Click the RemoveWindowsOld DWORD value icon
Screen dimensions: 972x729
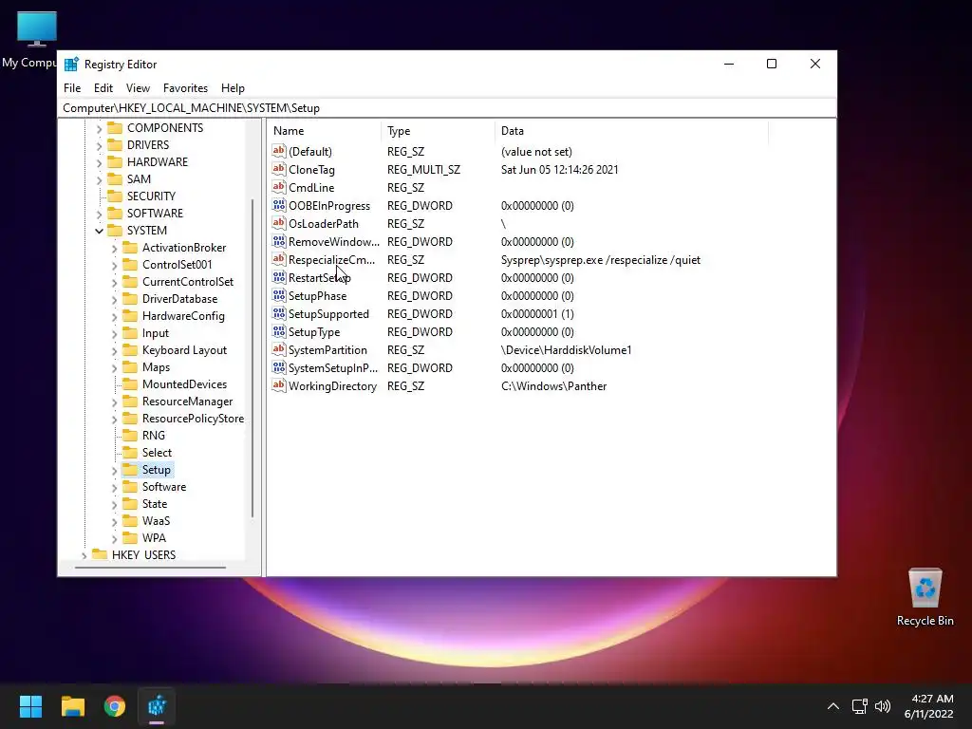[279, 241]
